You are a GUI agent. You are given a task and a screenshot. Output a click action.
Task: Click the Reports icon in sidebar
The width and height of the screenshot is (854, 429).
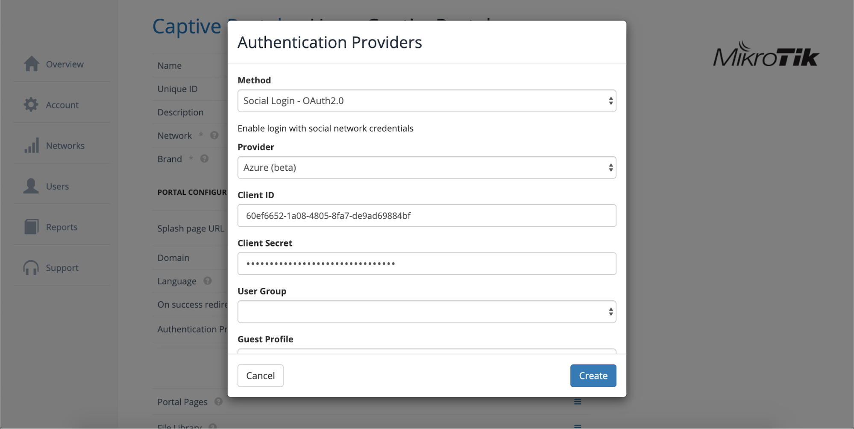pos(30,226)
